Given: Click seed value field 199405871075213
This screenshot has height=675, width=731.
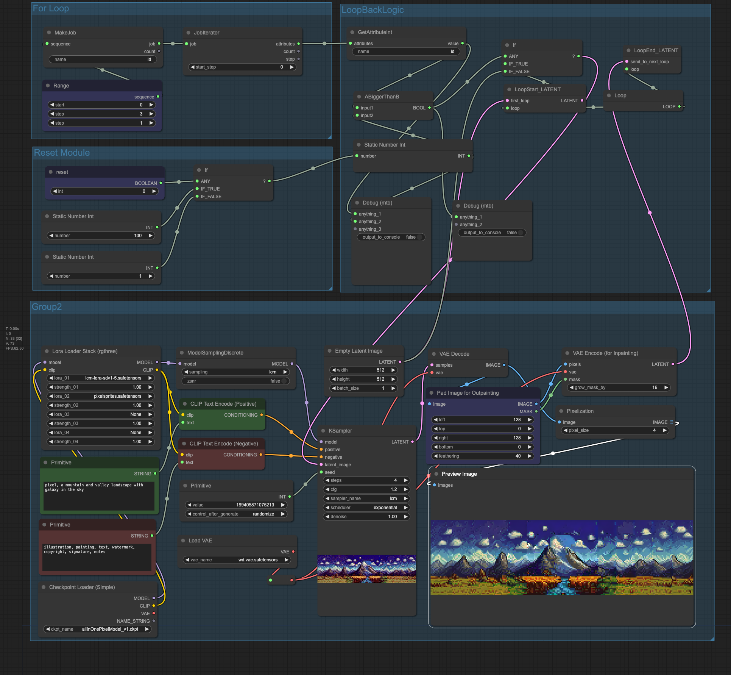Looking at the screenshot, I should pos(236,505).
